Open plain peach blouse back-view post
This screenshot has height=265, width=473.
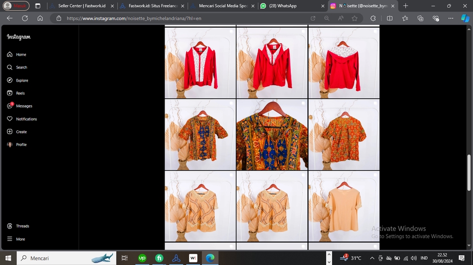(x=344, y=206)
